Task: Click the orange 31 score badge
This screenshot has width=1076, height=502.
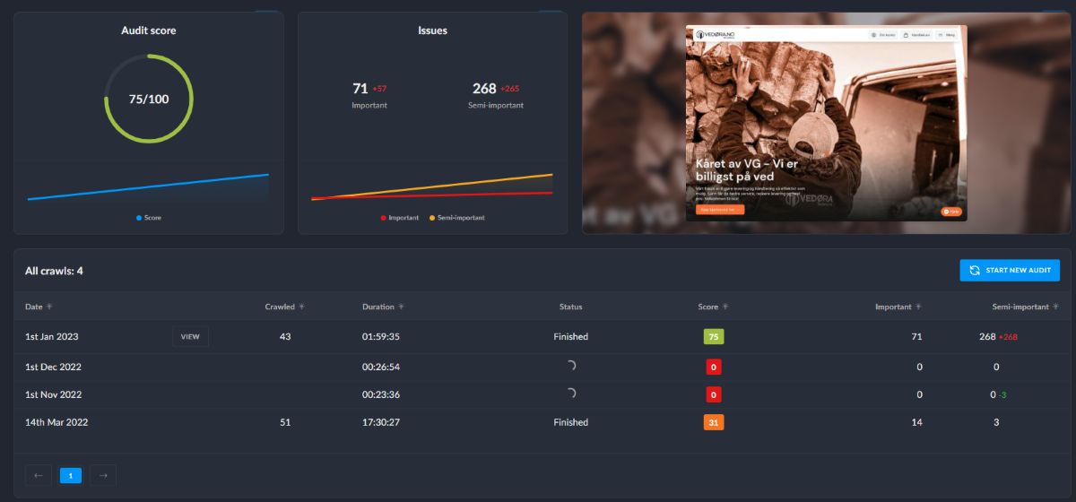Action: [x=713, y=422]
